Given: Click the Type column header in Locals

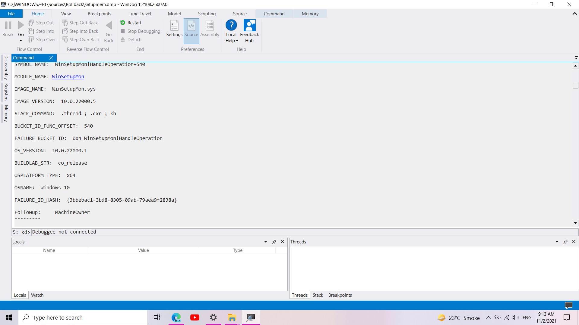Looking at the screenshot, I should coord(238,250).
